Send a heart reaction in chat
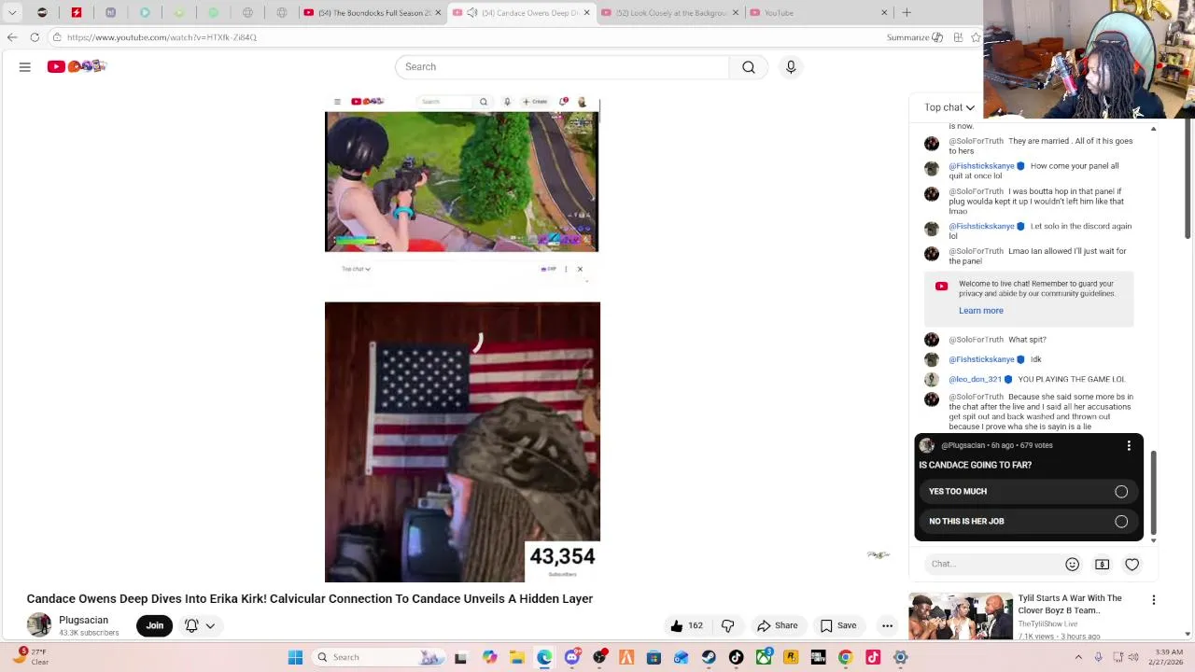 point(1132,564)
